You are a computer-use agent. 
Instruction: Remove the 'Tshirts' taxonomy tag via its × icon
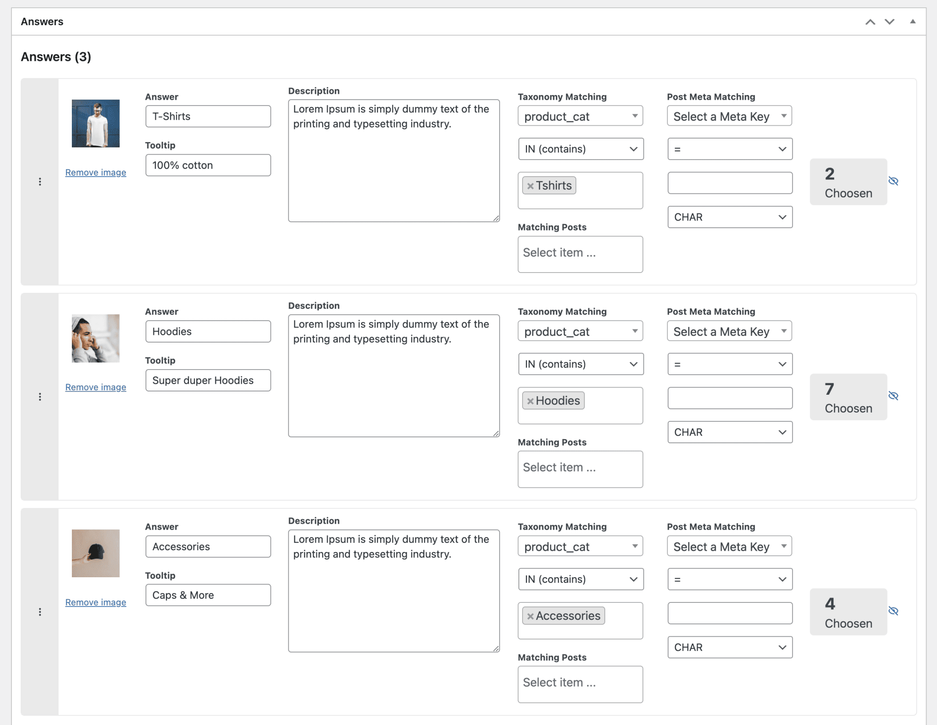click(x=531, y=186)
